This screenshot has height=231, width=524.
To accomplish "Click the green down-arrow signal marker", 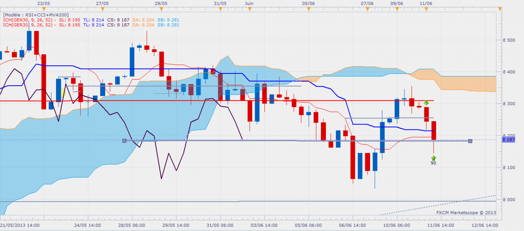I will tap(426, 103).
